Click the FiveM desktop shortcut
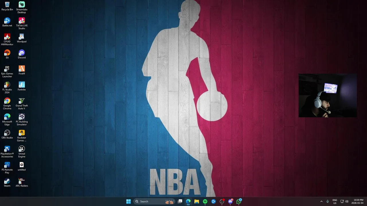 click(x=22, y=70)
